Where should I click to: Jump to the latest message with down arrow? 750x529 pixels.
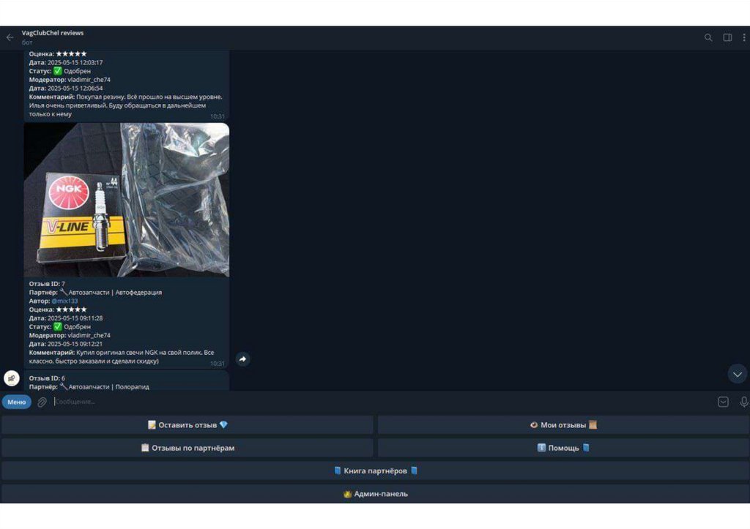click(x=737, y=374)
